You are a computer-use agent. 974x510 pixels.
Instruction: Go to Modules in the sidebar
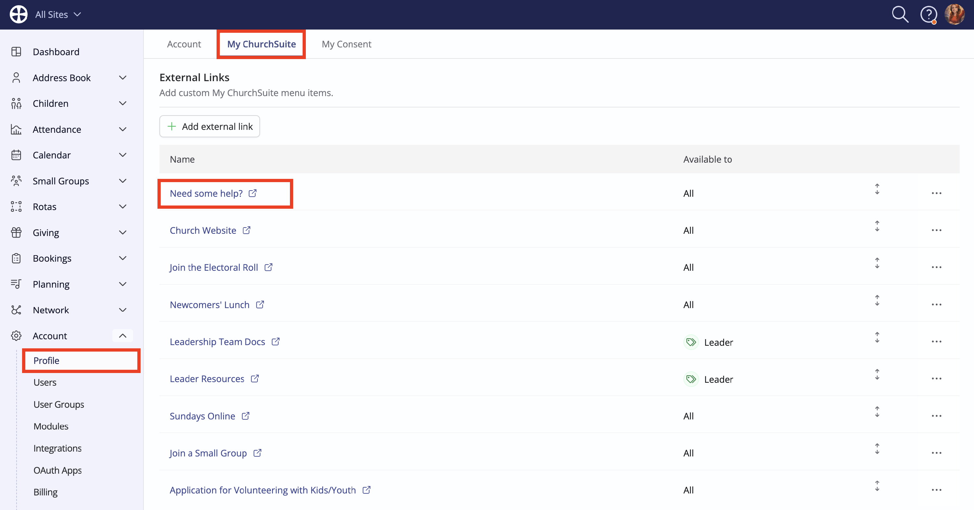51,426
